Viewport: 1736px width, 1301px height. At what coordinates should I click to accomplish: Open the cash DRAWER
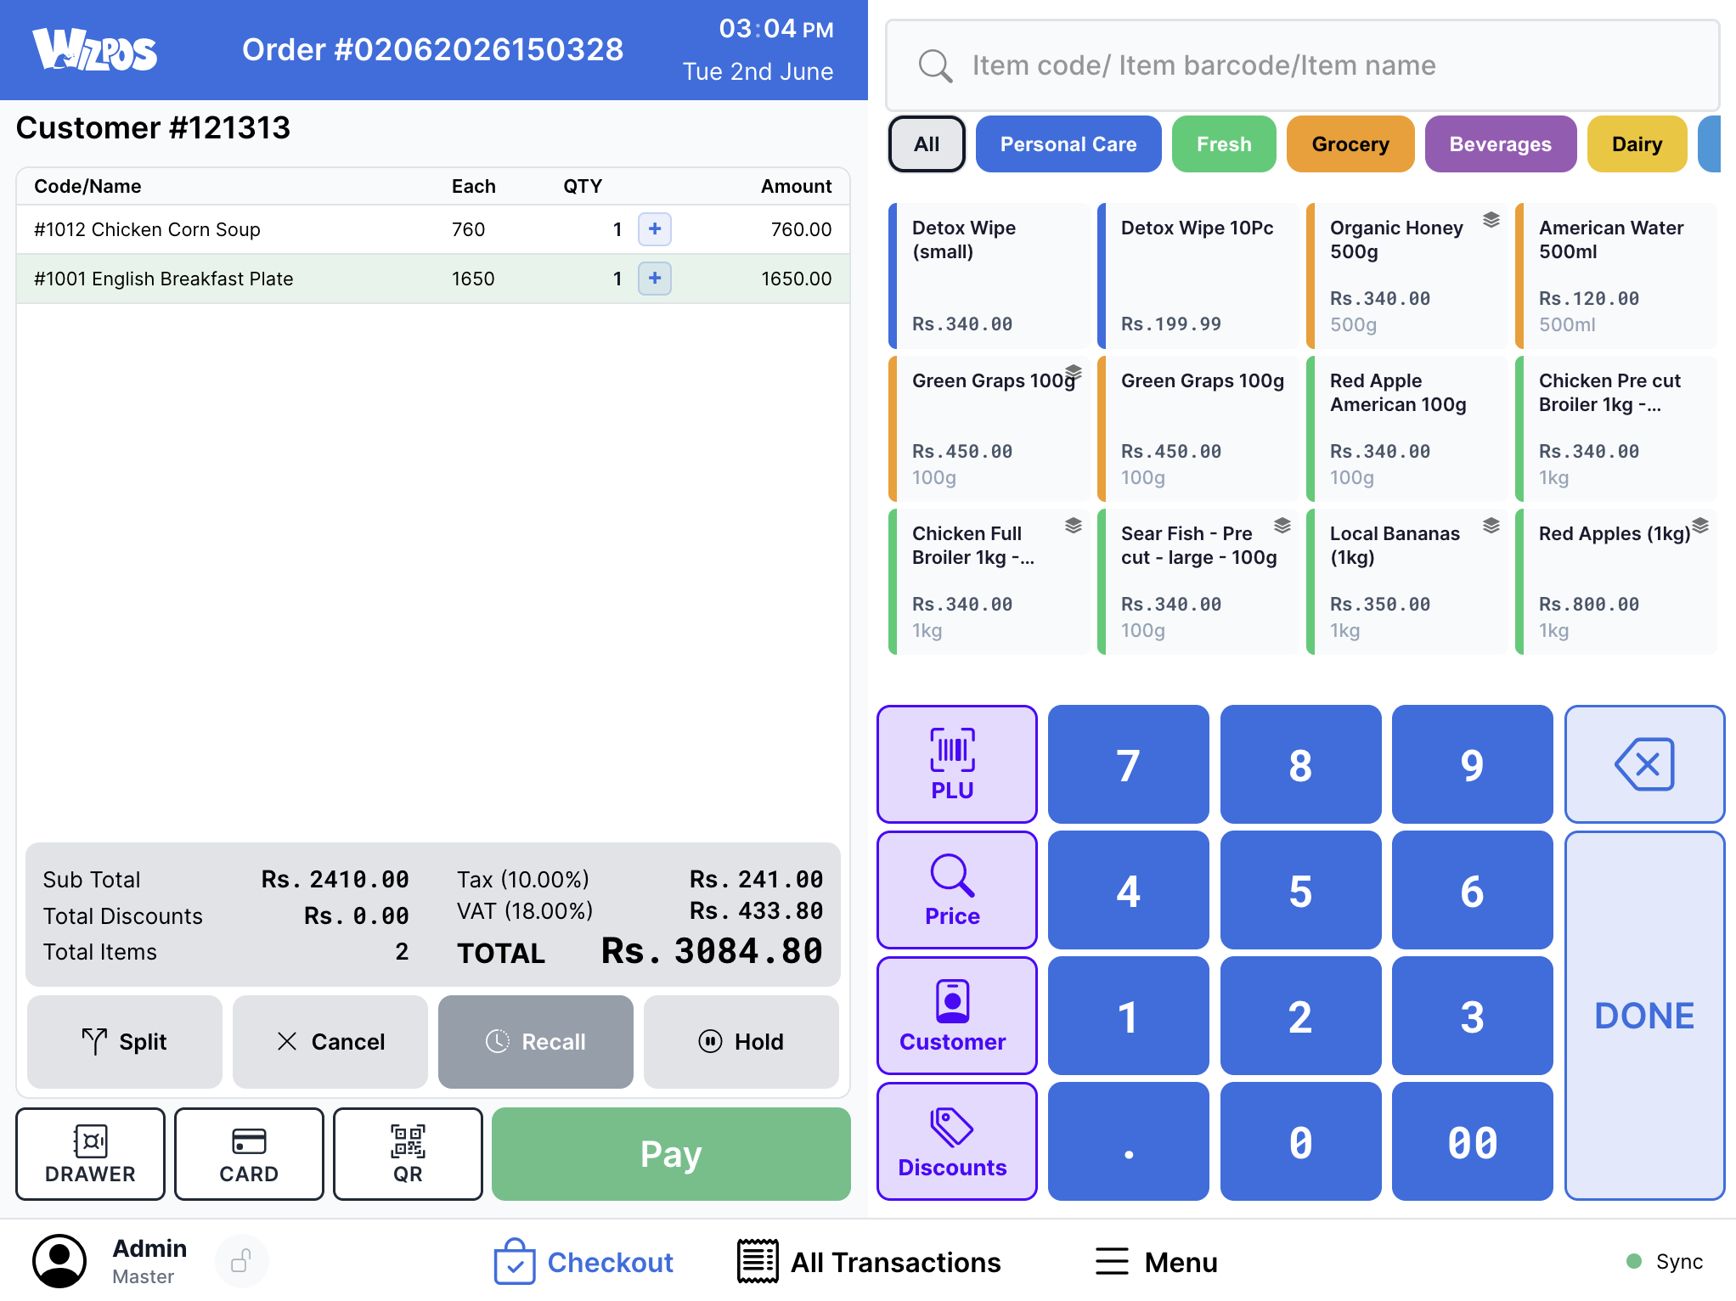point(90,1153)
